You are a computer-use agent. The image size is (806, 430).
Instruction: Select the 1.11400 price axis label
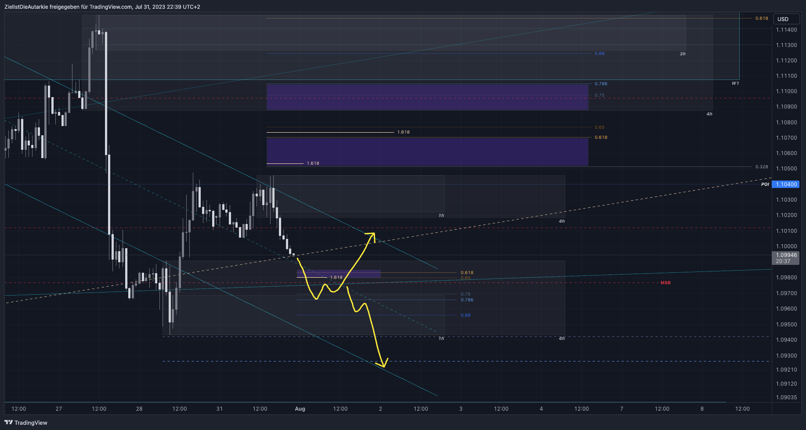click(x=786, y=30)
